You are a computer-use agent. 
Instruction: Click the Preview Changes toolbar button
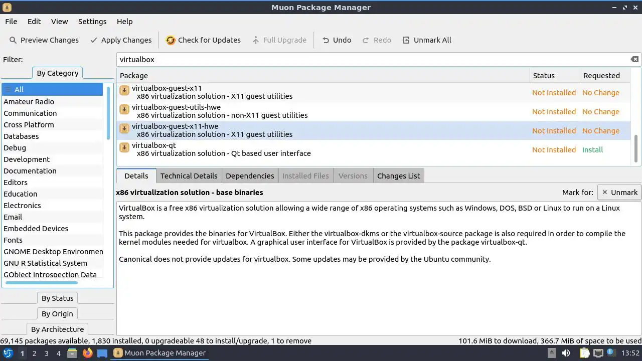[x=44, y=40]
